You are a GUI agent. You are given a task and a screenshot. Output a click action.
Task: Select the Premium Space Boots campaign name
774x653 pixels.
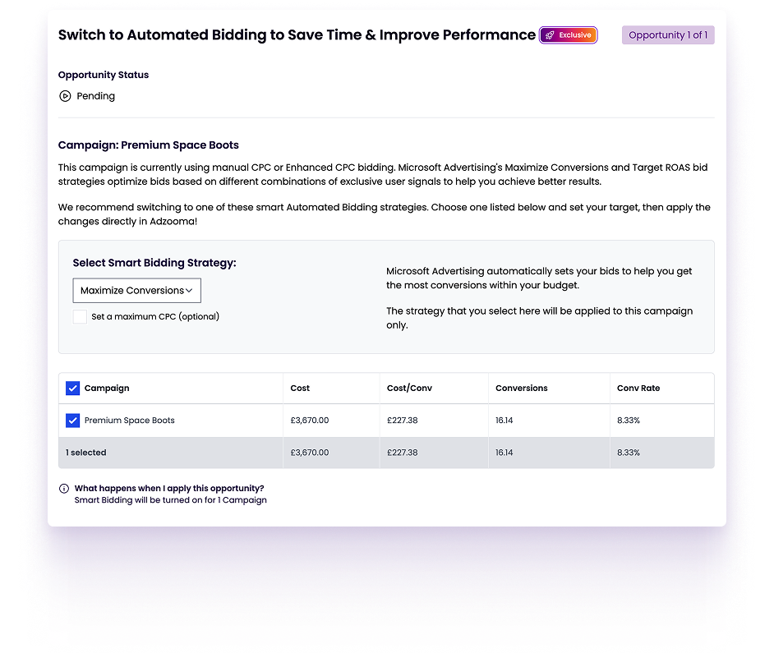coord(129,421)
